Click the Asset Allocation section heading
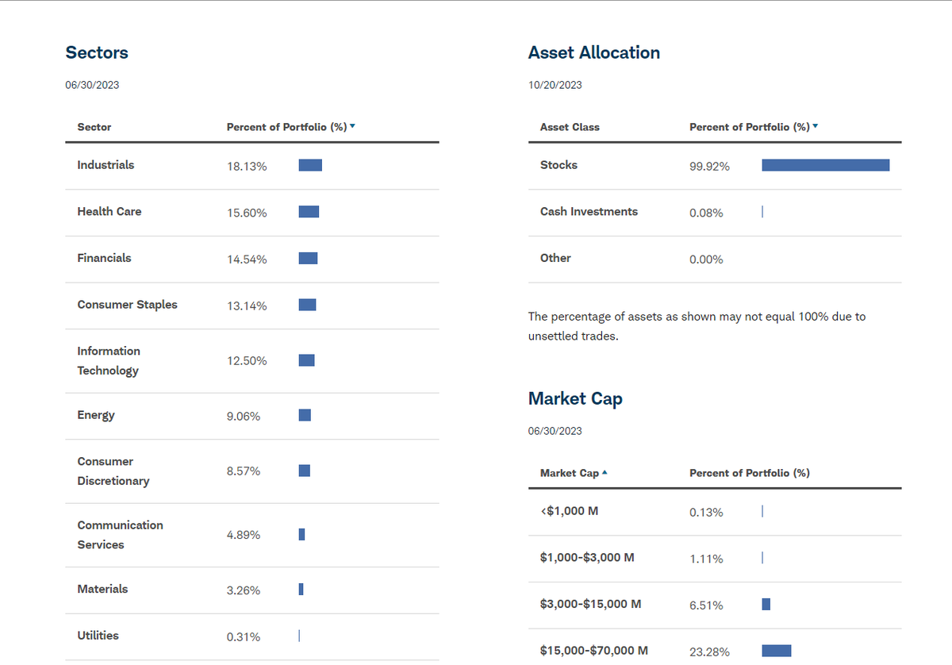Screen dimensions: 952x665 [594, 52]
